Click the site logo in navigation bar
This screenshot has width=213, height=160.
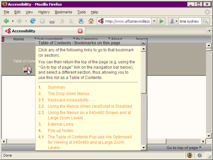click(x=3, y=39)
